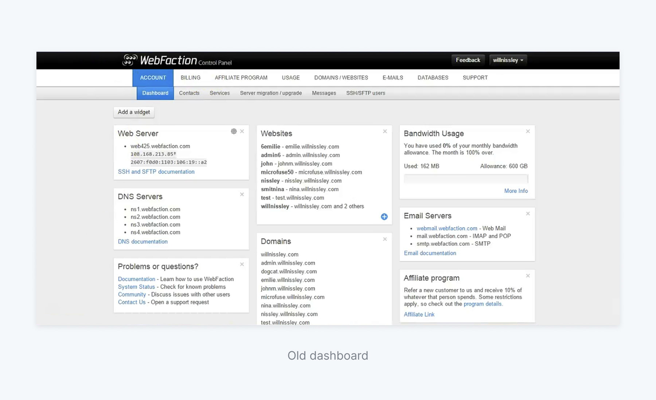656x400 pixels.
Task: Open SSH and SFTP documentation link
Action: (156, 172)
